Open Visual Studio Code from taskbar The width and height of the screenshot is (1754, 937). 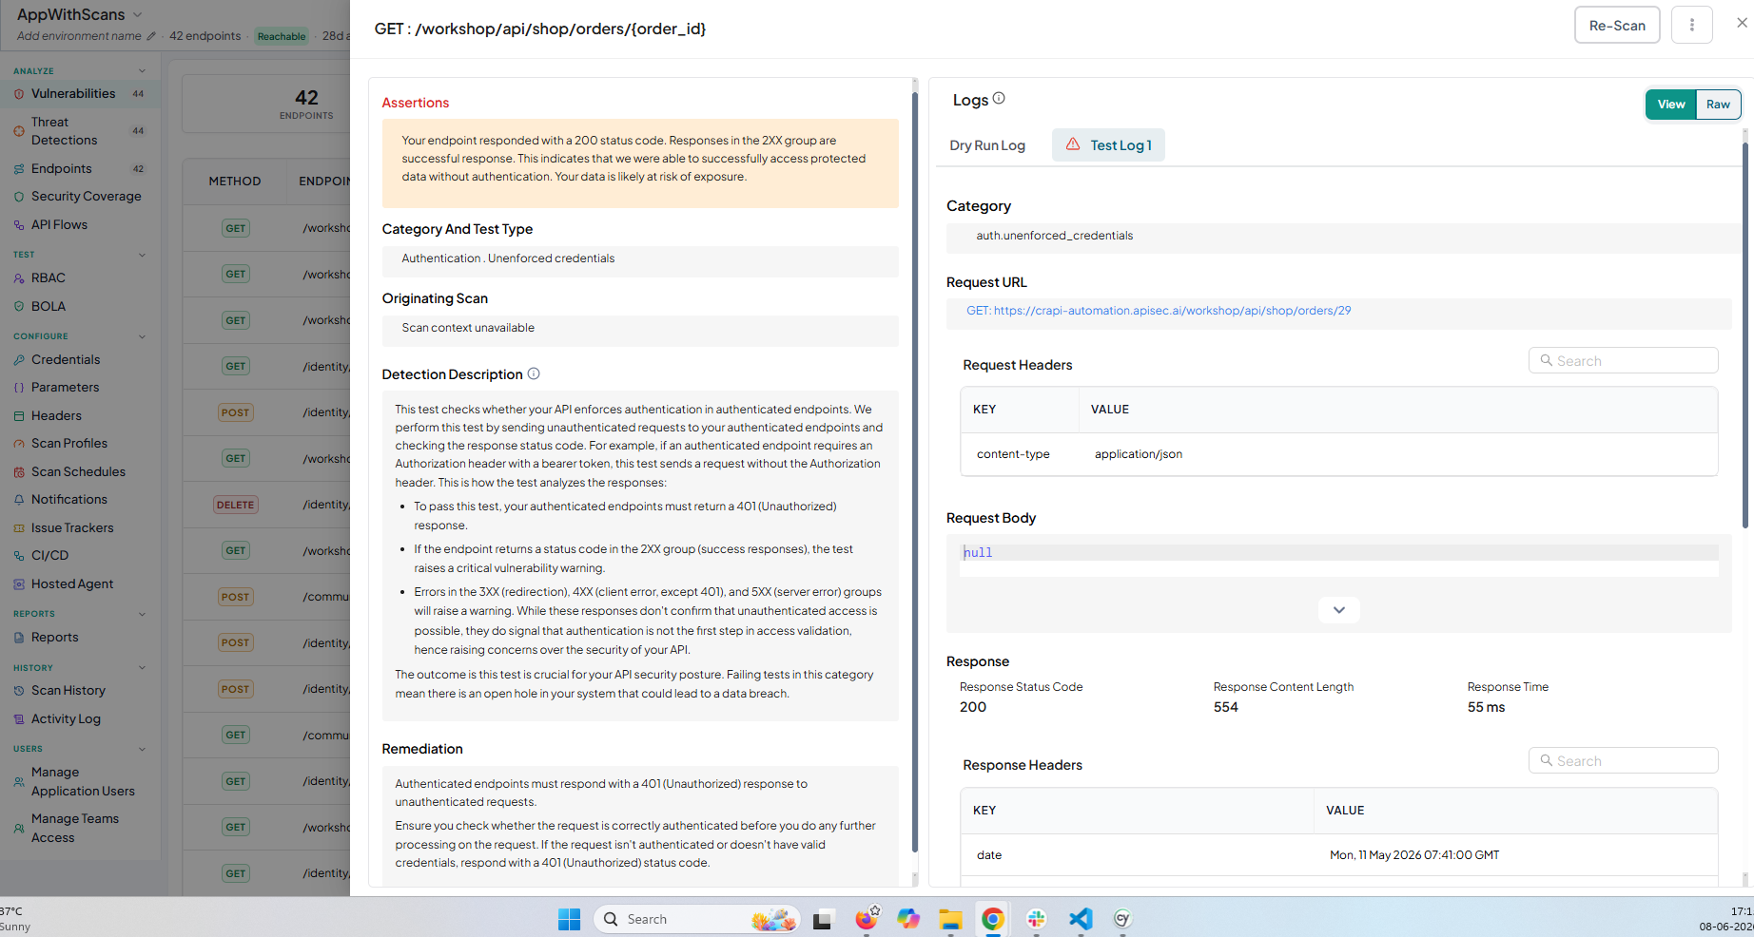click(x=1080, y=918)
